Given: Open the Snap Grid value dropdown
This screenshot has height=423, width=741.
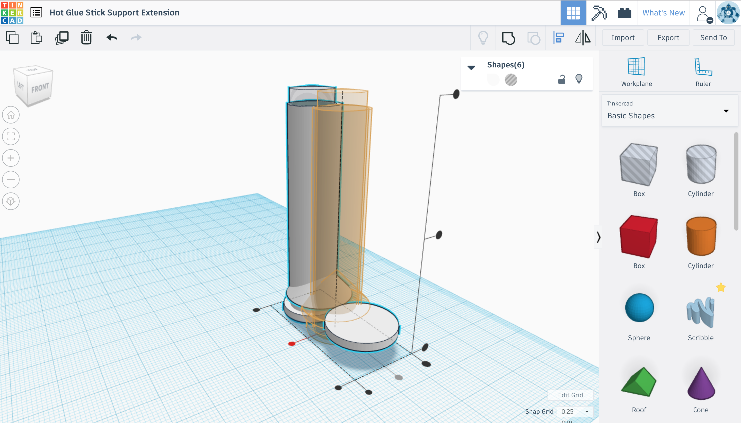Looking at the screenshot, I should [575, 411].
